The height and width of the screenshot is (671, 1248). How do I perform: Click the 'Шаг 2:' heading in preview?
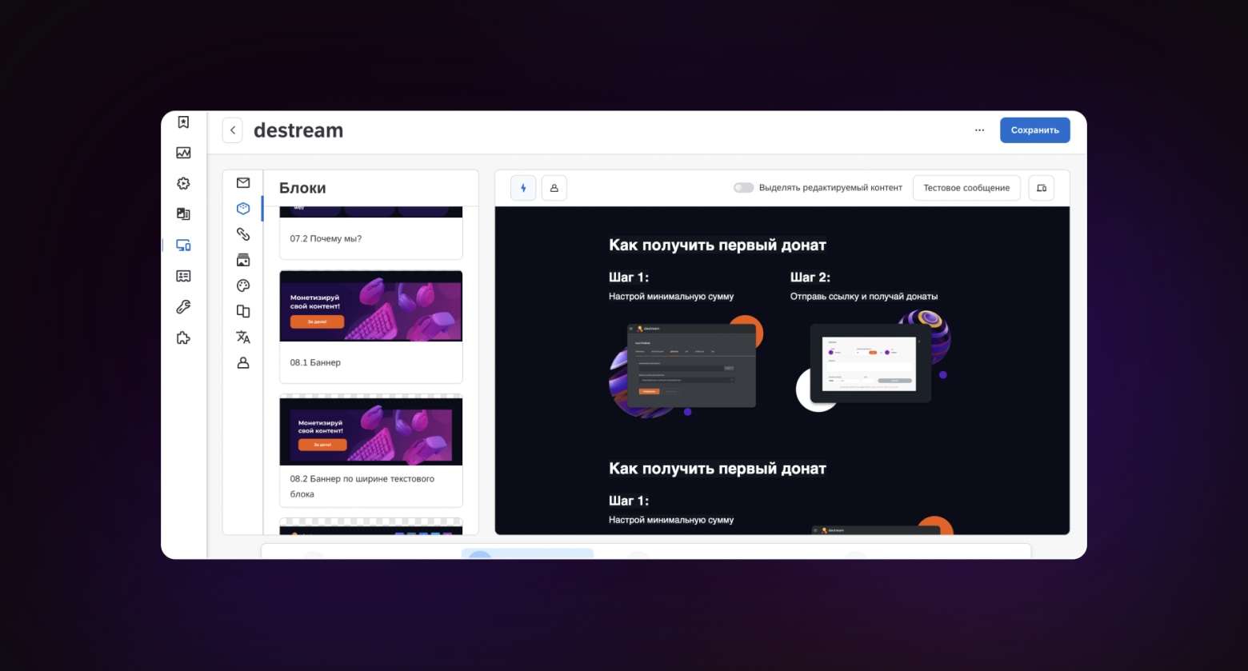810,278
